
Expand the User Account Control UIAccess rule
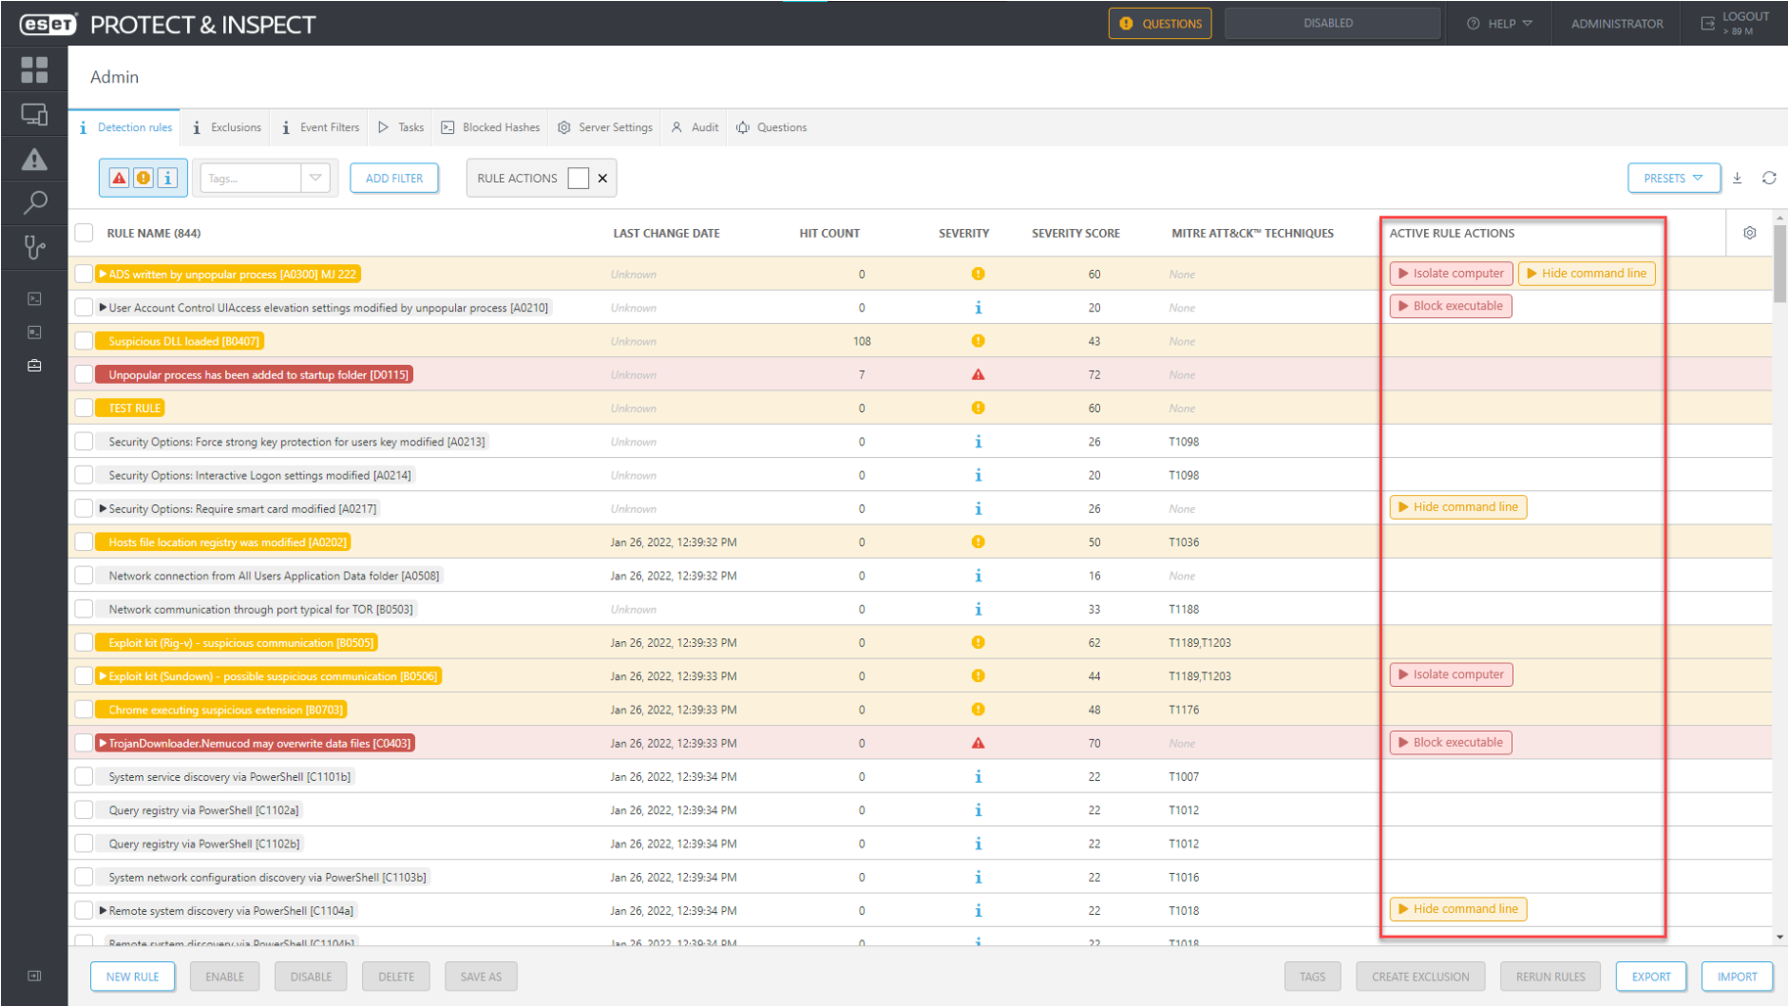pyautogui.click(x=103, y=307)
